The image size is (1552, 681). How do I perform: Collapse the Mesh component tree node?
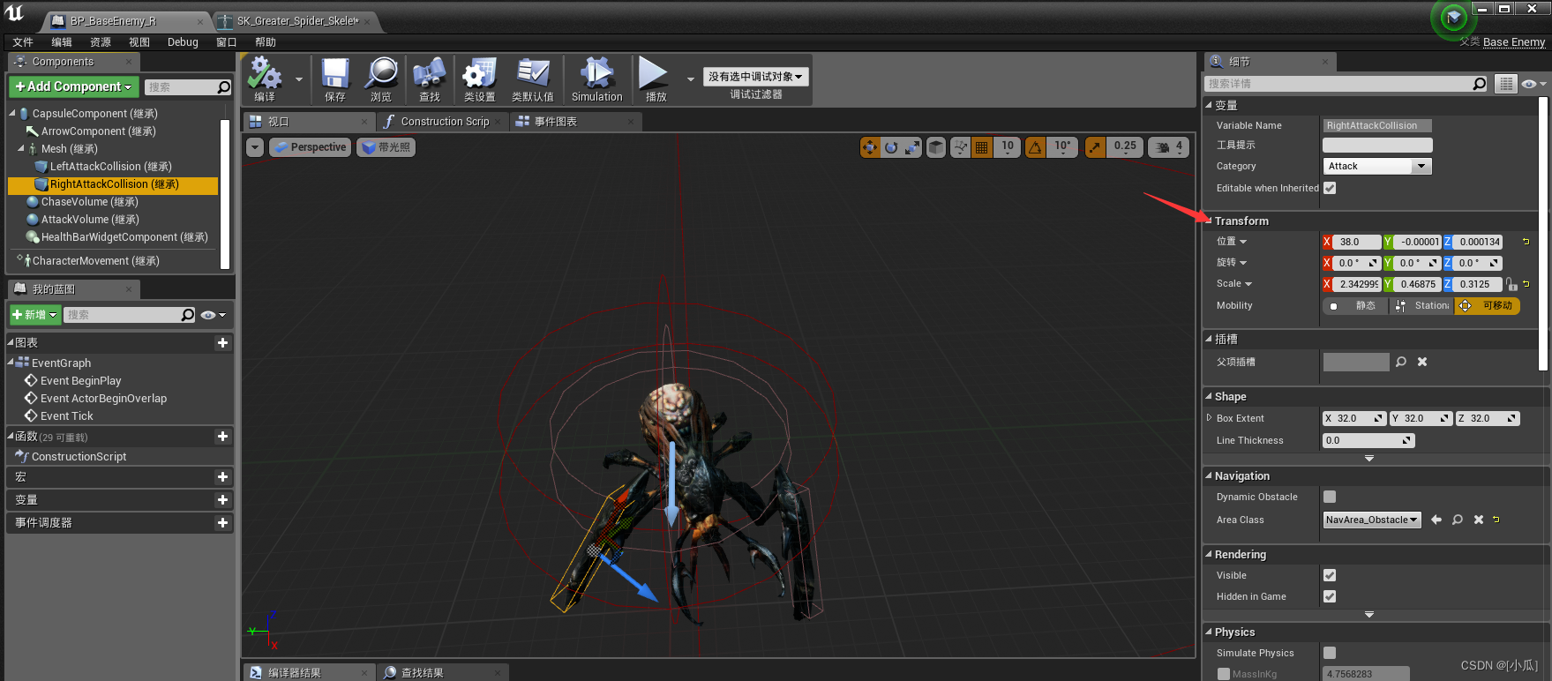(x=20, y=148)
